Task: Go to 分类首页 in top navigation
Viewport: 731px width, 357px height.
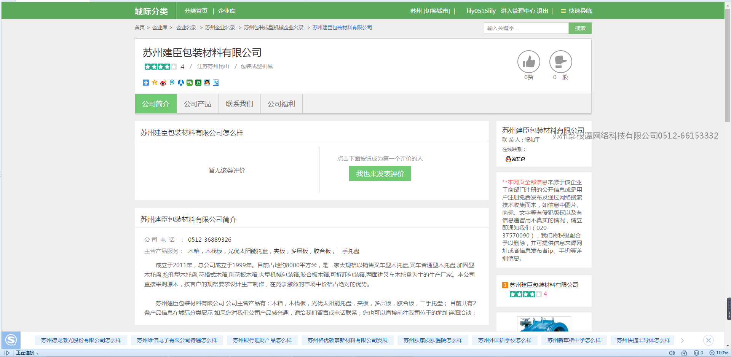Action: (196, 11)
